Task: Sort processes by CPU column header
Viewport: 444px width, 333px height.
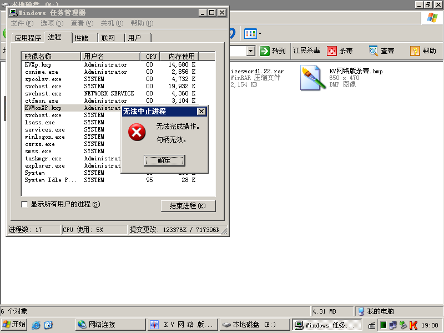Action: click(150, 57)
